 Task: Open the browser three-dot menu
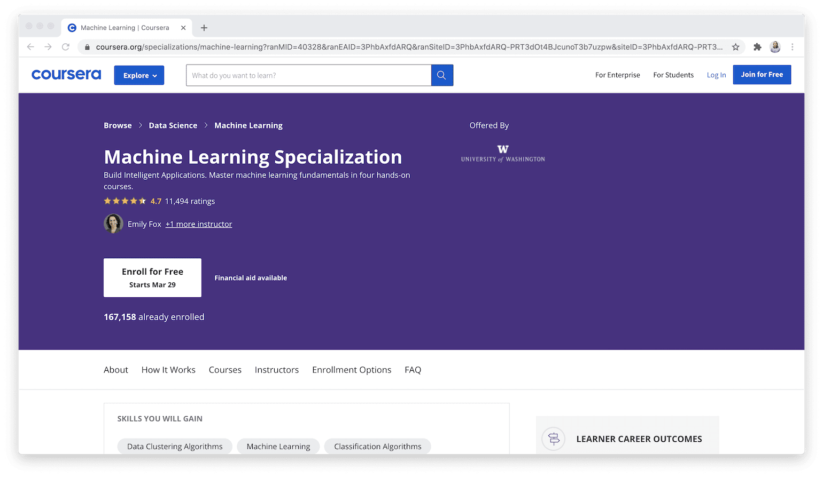pyautogui.click(x=793, y=47)
